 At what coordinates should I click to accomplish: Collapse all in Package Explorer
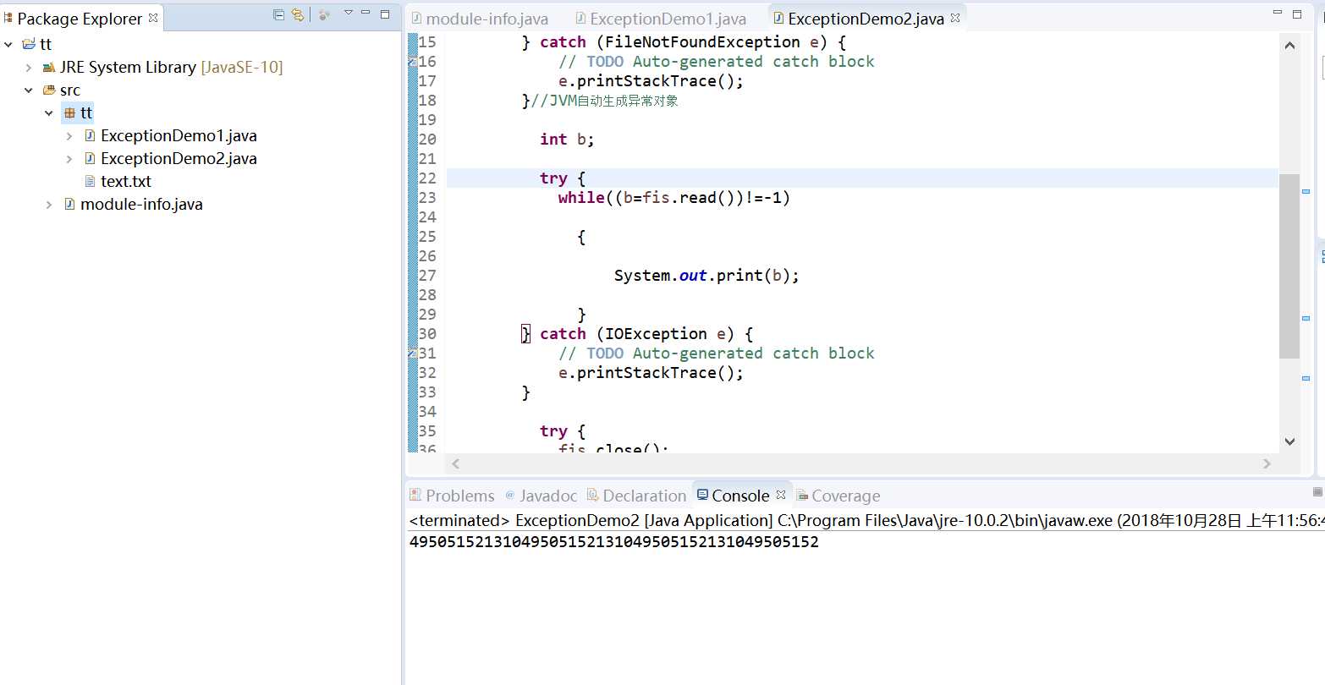pyautogui.click(x=278, y=14)
